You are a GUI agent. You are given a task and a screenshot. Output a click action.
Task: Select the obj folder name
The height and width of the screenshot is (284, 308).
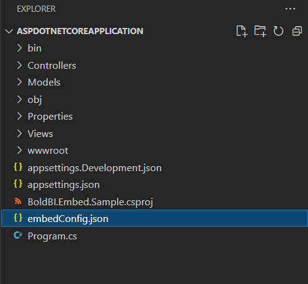pyautogui.click(x=35, y=100)
